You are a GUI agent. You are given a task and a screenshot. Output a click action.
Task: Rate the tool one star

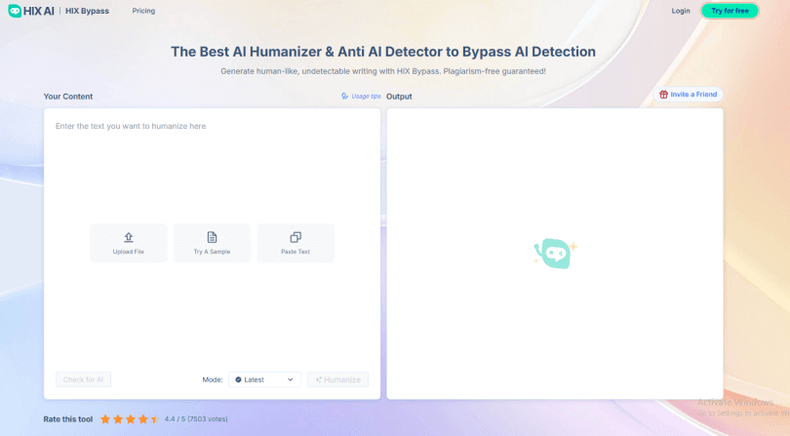105,419
